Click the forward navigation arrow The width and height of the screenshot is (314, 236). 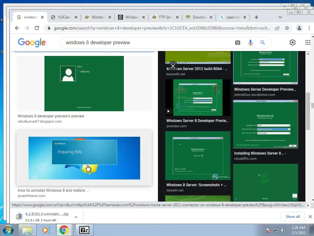[x=27, y=28]
